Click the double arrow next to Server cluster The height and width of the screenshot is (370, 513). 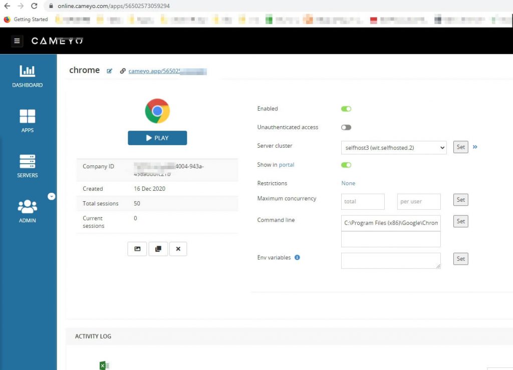pyautogui.click(x=475, y=147)
